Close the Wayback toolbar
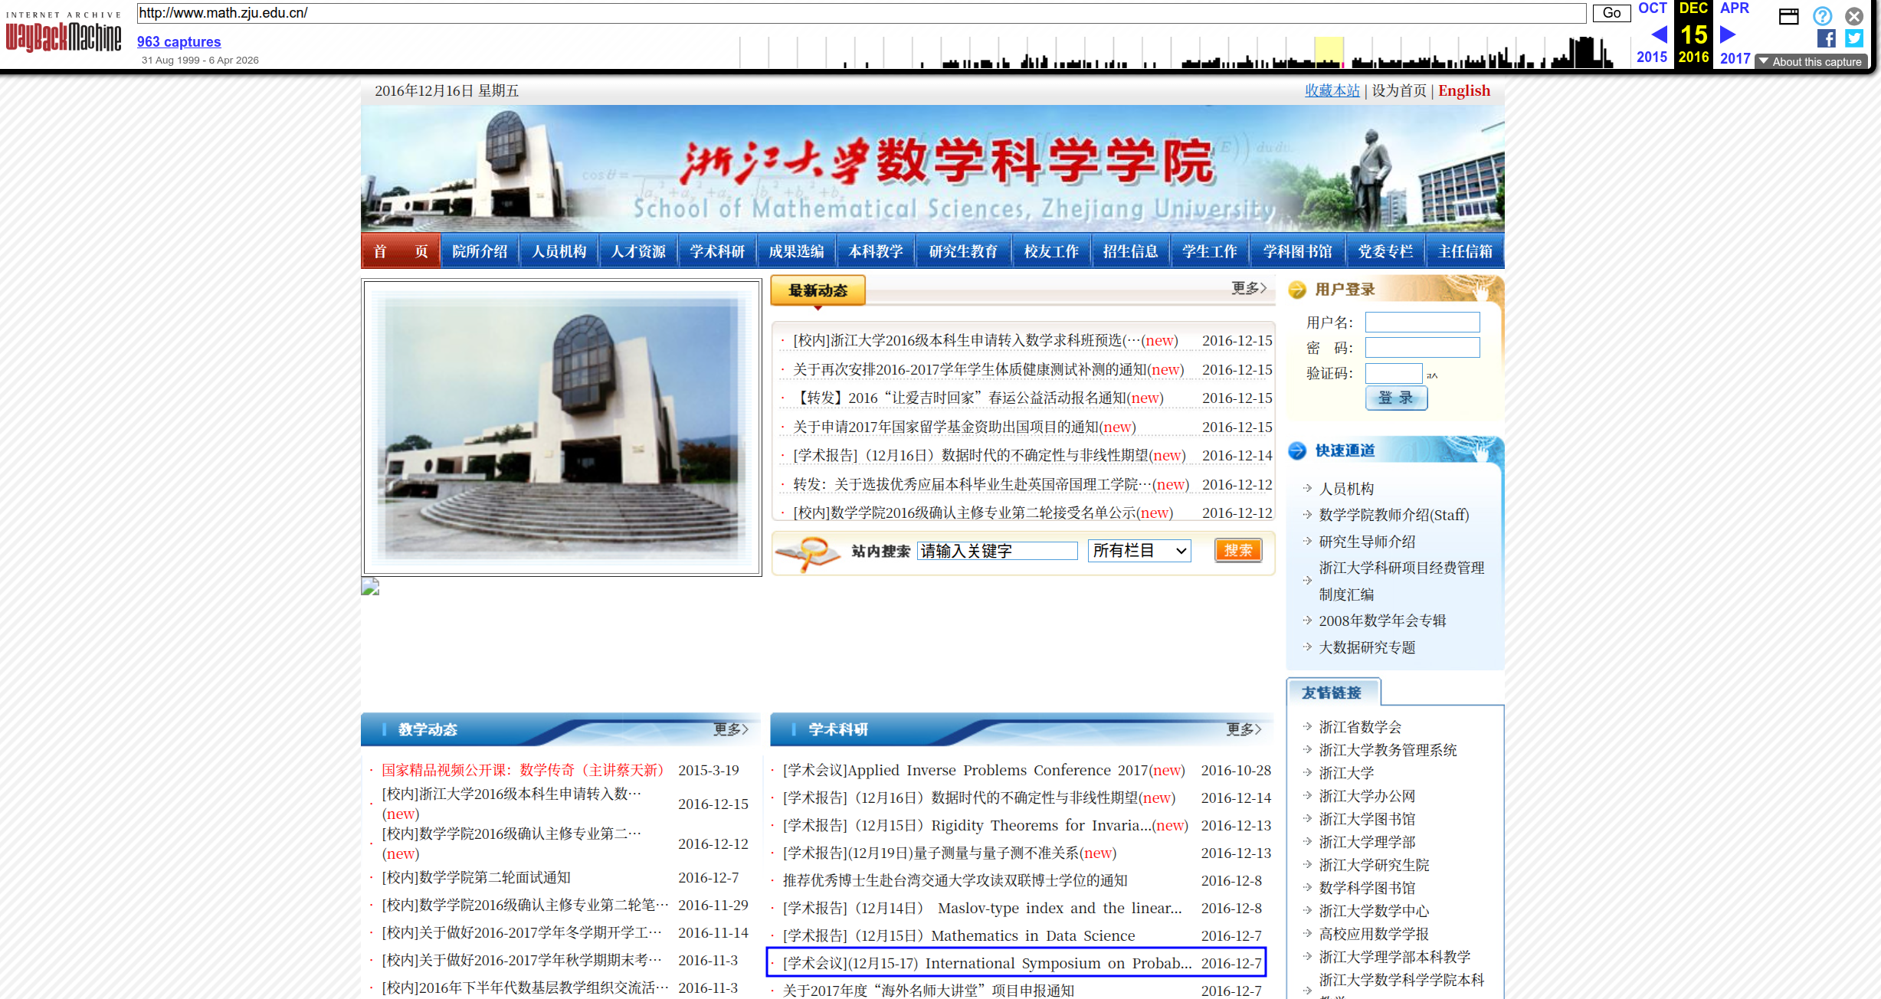 [1854, 15]
